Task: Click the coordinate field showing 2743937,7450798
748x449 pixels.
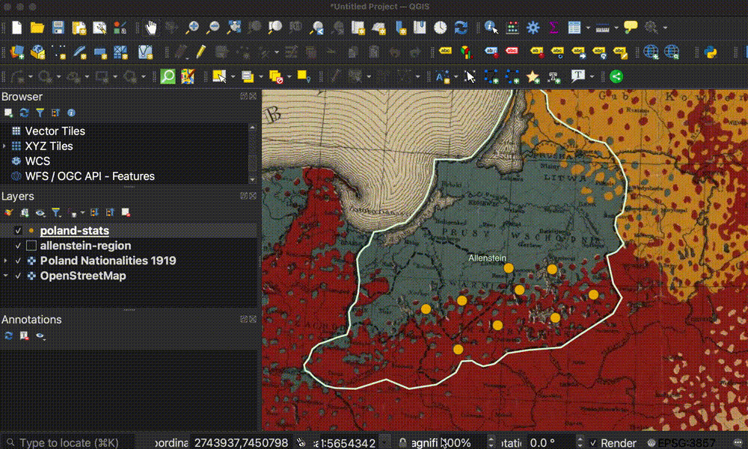Action: click(x=241, y=443)
